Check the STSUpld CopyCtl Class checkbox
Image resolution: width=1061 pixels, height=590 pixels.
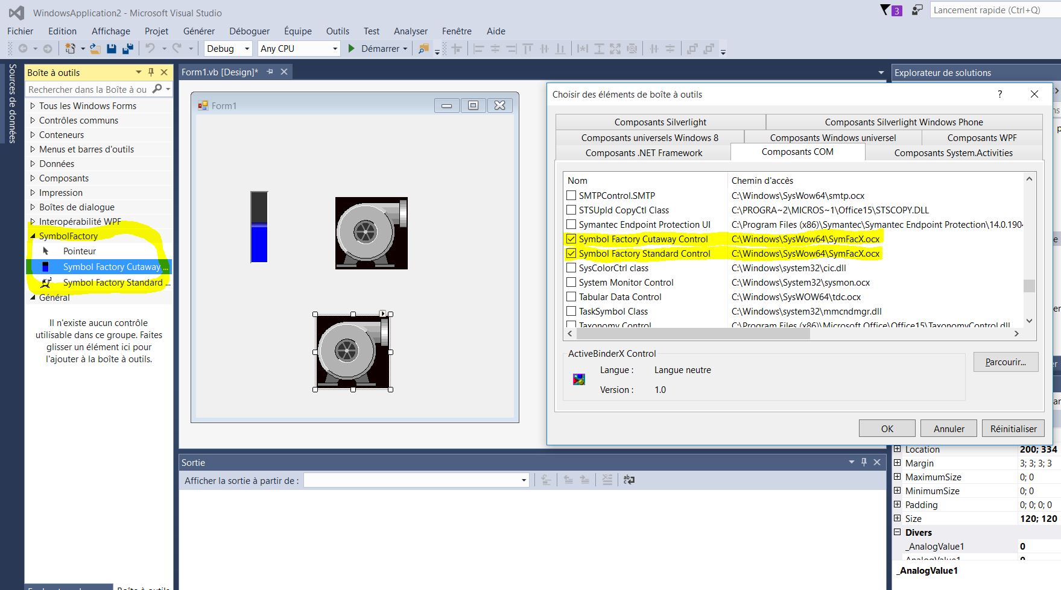(x=571, y=210)
